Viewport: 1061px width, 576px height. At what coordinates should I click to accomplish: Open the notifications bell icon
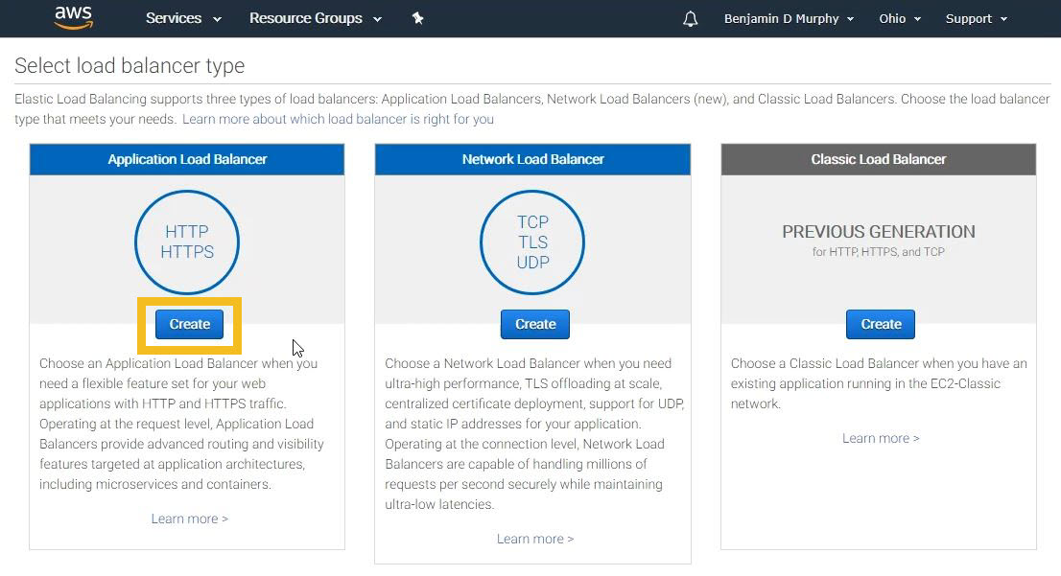tap(690, 19)
